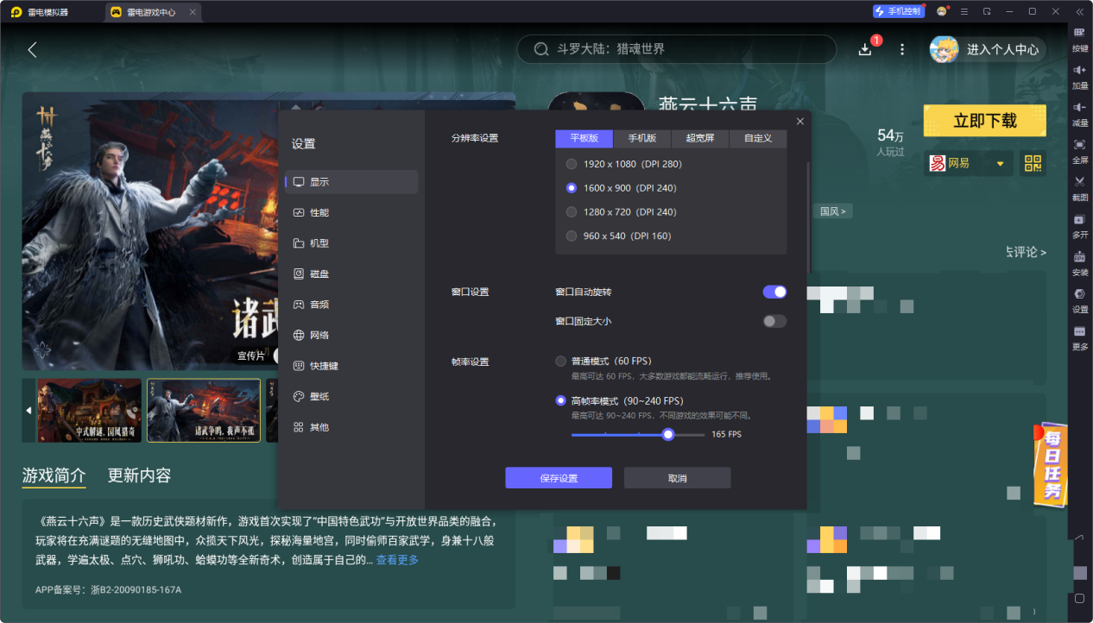Viewport: 1093px width, 623px height.
Task: Select 1280 x 720 resolution
Action: [x=571, y=212]
